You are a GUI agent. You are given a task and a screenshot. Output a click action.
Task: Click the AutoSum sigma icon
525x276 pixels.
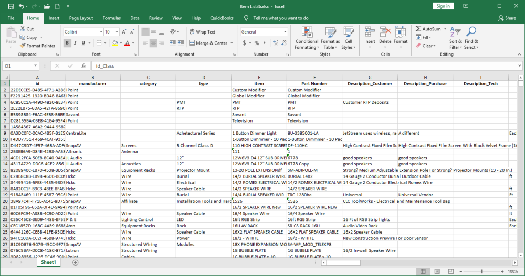(x=418, y=29)
